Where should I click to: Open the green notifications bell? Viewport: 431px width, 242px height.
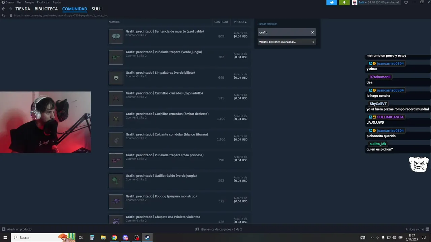click(x=344, y=2)
